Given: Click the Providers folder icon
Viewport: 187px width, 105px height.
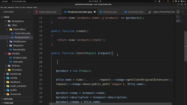Looking at the screenshot, I should coord(9,70).
